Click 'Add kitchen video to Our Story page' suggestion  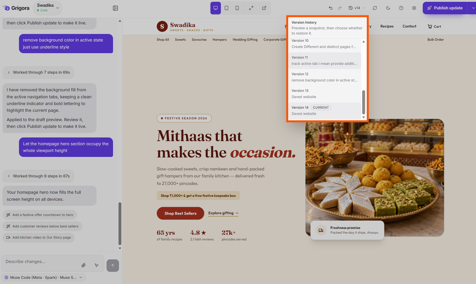click(x=39, y=238)
